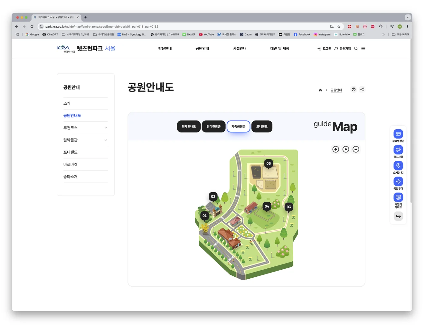Open the 목장투어 quick icon
425x326 pixels.
pos(398,181)
